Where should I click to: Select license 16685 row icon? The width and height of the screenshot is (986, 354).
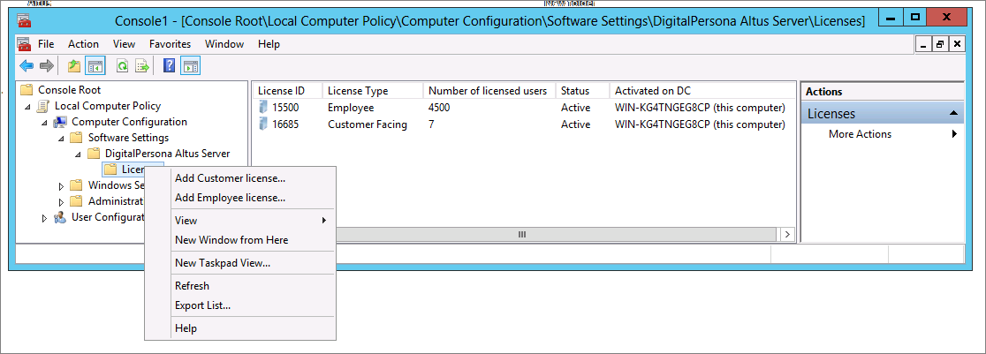(x=262, y=124)
